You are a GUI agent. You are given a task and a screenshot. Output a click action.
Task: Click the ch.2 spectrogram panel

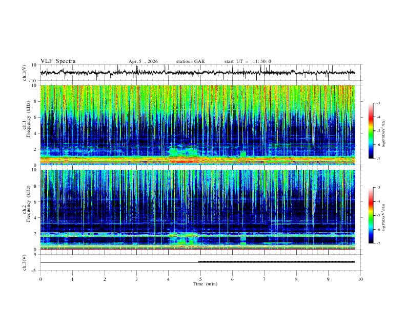click(197, 210)
